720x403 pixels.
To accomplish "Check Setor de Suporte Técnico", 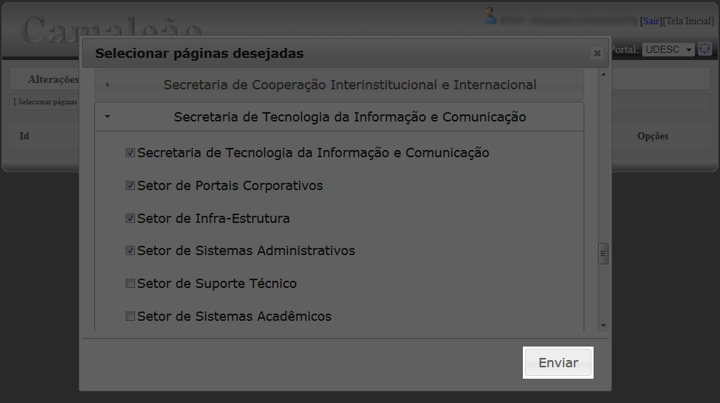I will click(x=131, y=284).
